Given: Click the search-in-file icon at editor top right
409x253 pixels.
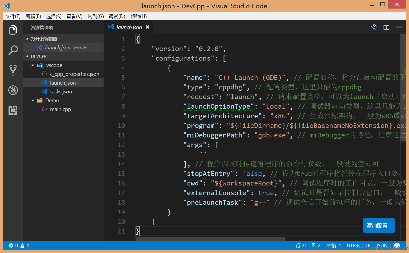Looking at the screenshot, I should [374, 27].
